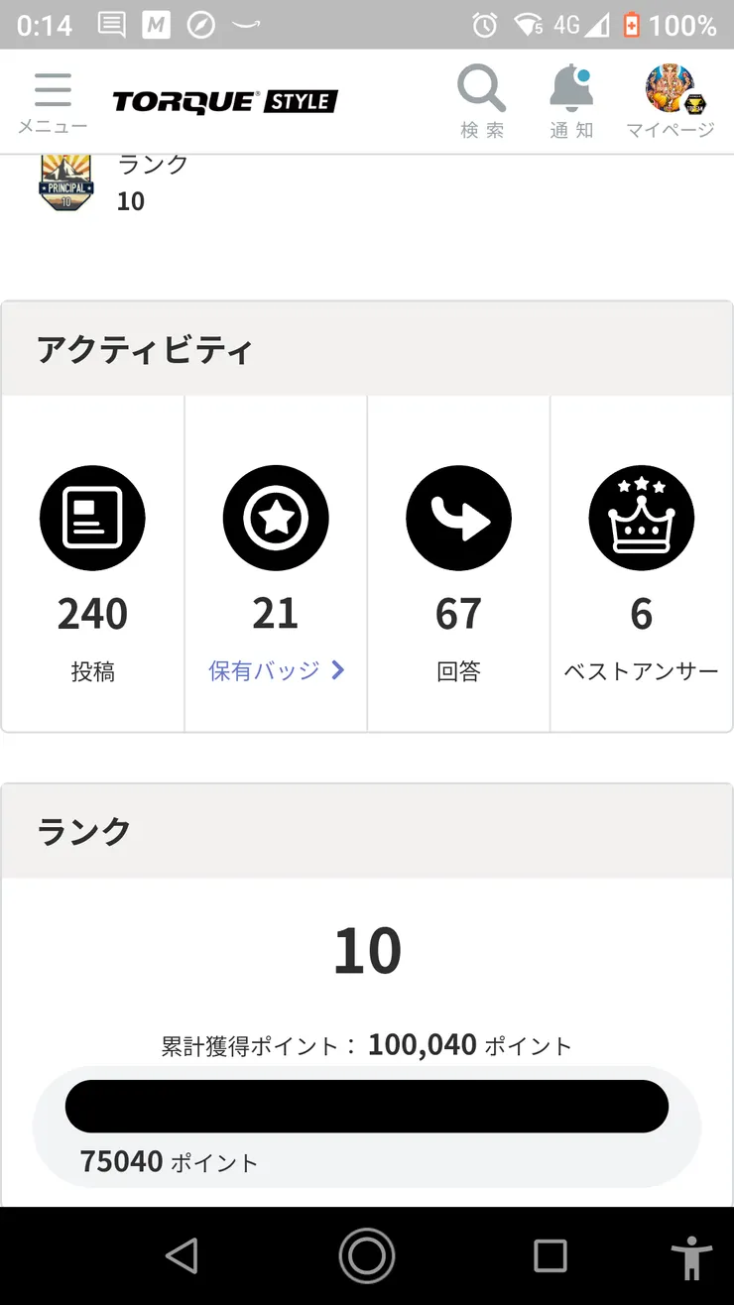Viewport: 734px width, 1305px height.
Task: Tap the accessibility figure icon
Action: pyautogui.click(x=691, y=1257)
